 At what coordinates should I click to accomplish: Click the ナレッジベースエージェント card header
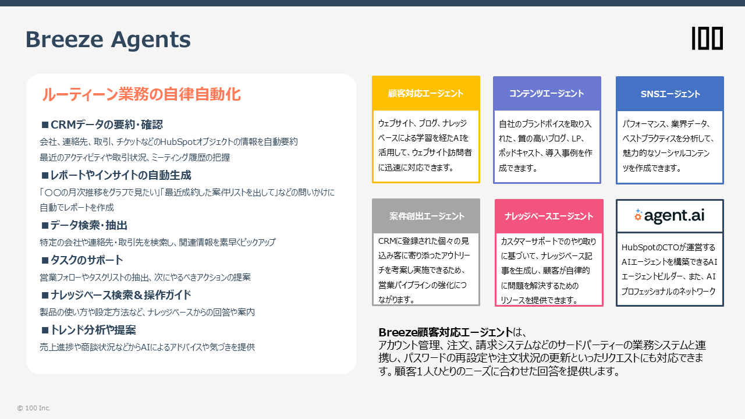click(x=549, y=216)
